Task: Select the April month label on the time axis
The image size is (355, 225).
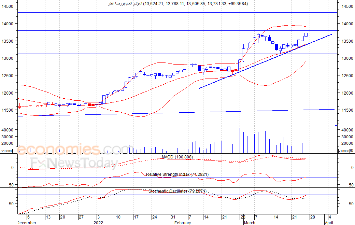Action: [329, 223]
